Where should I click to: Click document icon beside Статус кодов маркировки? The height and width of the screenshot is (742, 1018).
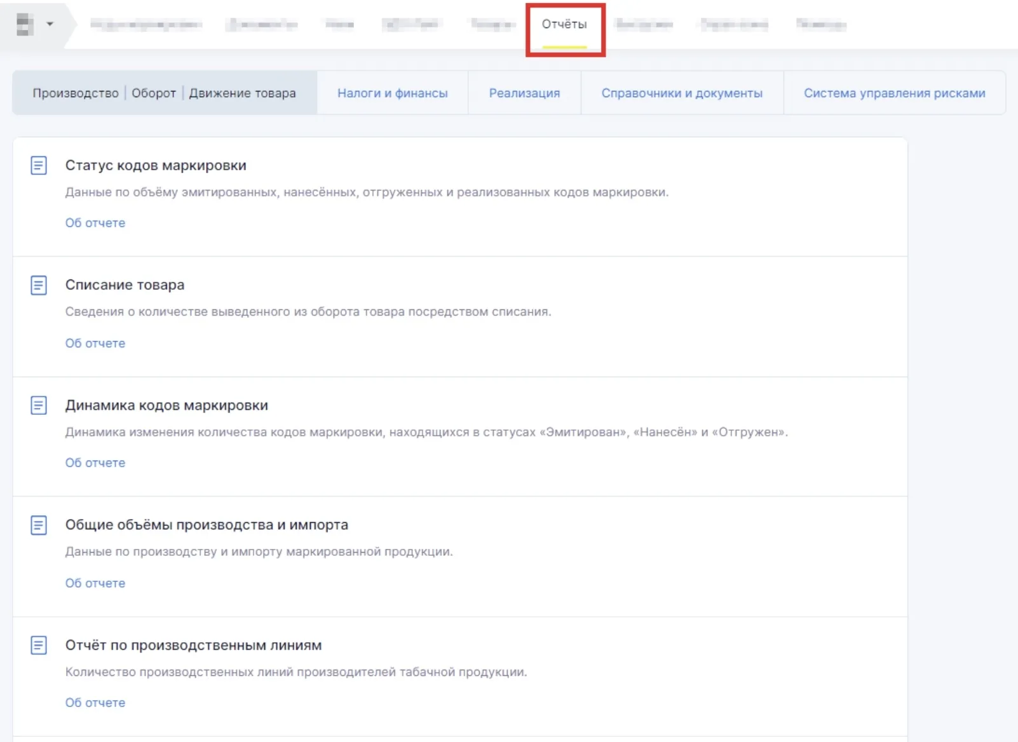[39, 166]
